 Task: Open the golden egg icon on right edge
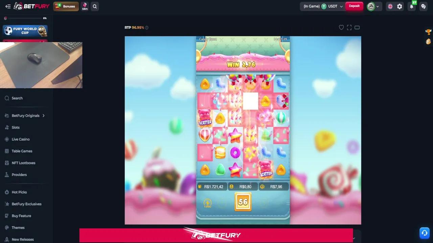pos(428,42)
